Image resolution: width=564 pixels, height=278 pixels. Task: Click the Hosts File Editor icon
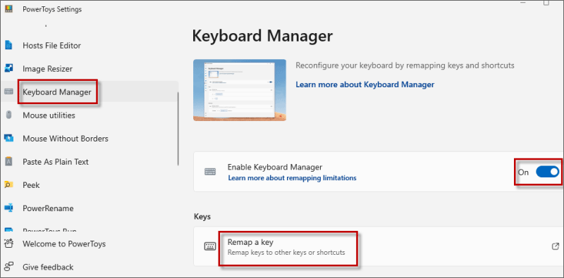(x=8, y=45)
